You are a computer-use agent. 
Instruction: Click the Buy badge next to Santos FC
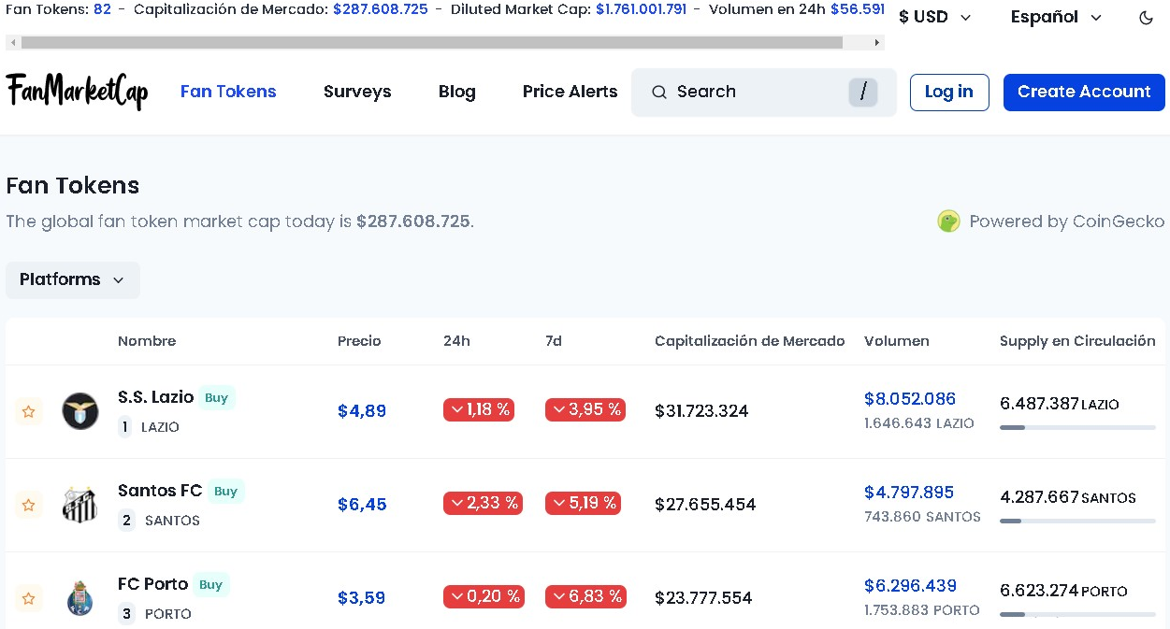coord(225,492)
